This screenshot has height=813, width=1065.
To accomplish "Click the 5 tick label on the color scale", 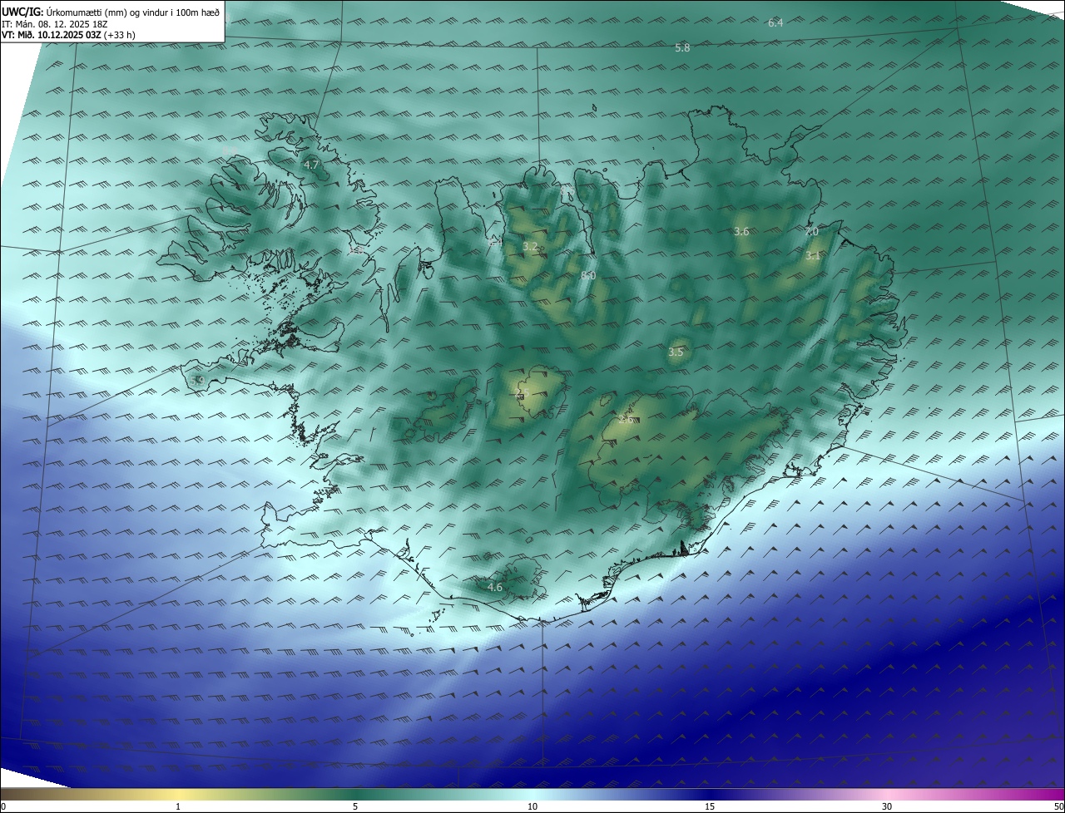I will (355, 806).
